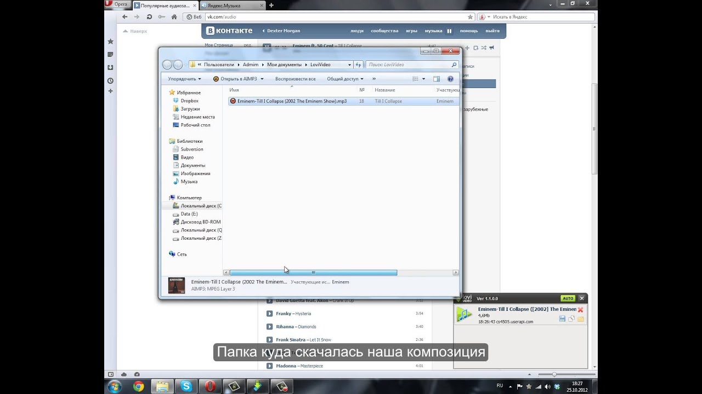Add a panel with the sidebar plus
The image size is (702, 394).
pyautogui.click(x=110, y=91)
